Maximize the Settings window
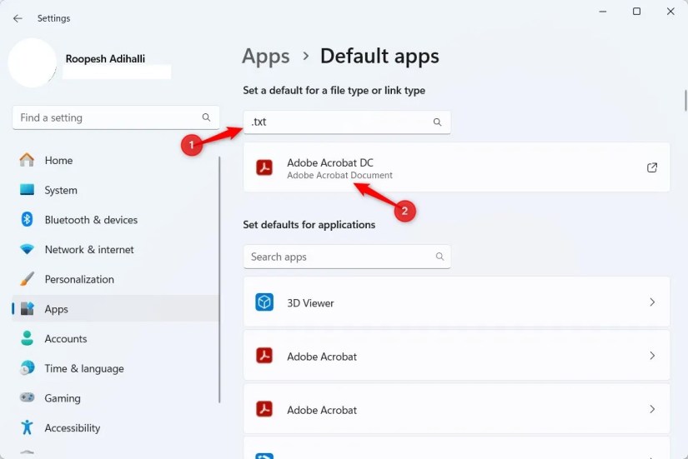Screen dimensions: 688x459 pos(636,12)
